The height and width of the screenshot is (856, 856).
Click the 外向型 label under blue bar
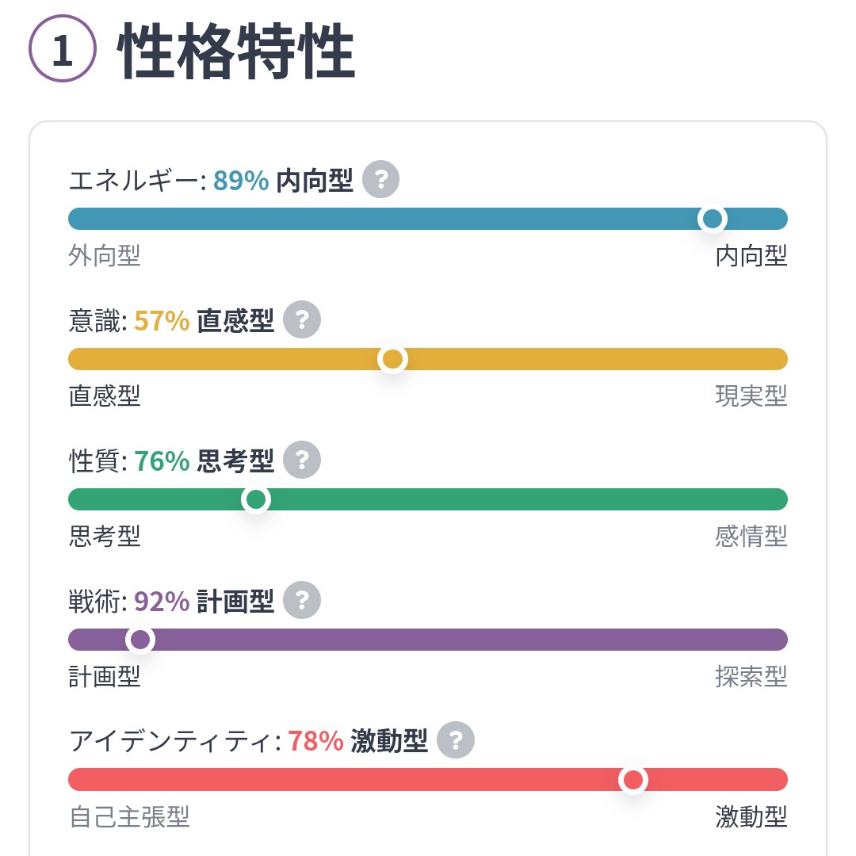coord(105,256)
